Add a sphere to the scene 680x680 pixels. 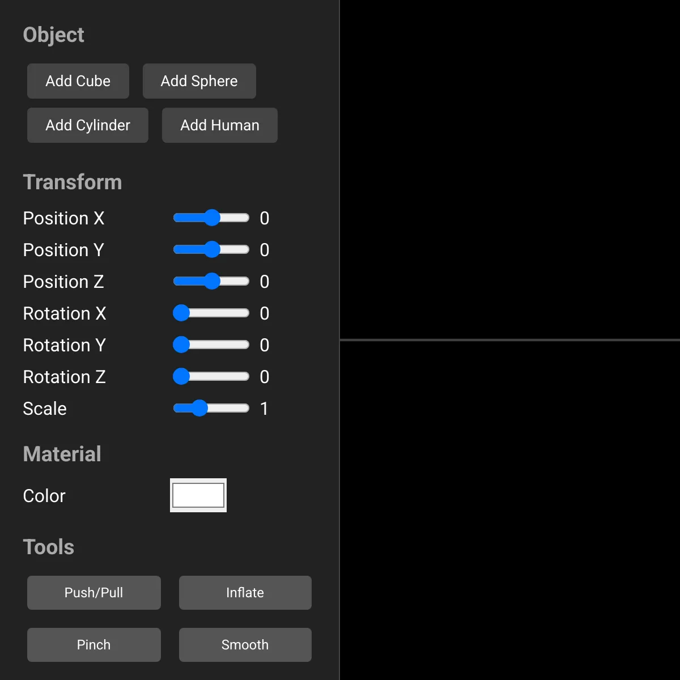click(199, 81)
